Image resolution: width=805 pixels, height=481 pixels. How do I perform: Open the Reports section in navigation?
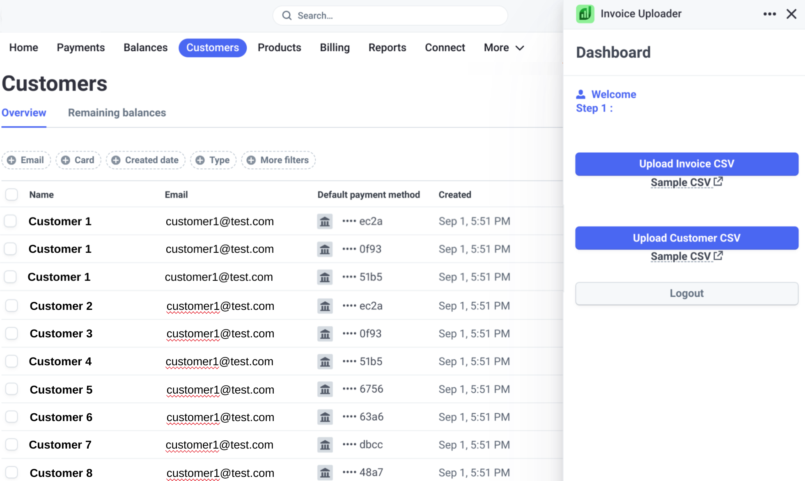point(387,48)
